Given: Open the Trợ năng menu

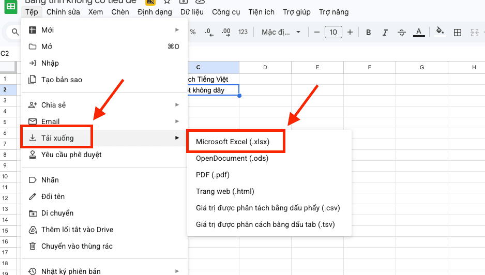Looking at the screenshot, I should pyautogui.click(x=334, y=12).
